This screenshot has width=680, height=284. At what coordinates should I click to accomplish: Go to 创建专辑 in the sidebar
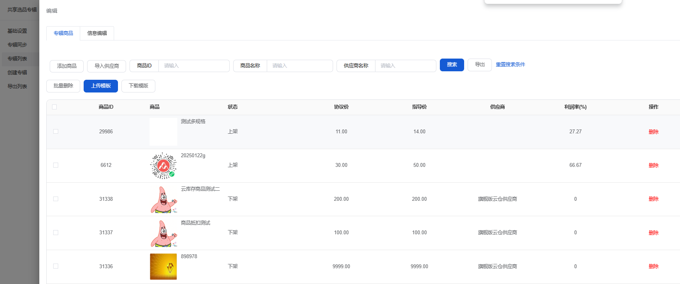click(17, 72)
